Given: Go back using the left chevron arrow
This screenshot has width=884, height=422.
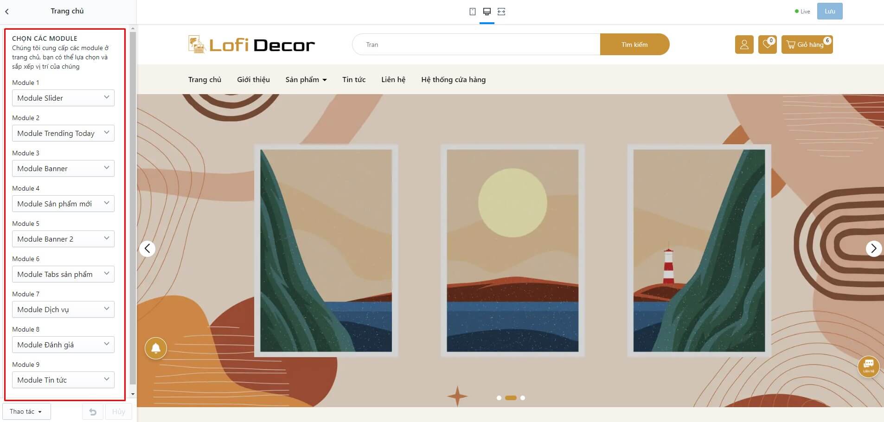Looking at the screenshot, I should 7,12.
